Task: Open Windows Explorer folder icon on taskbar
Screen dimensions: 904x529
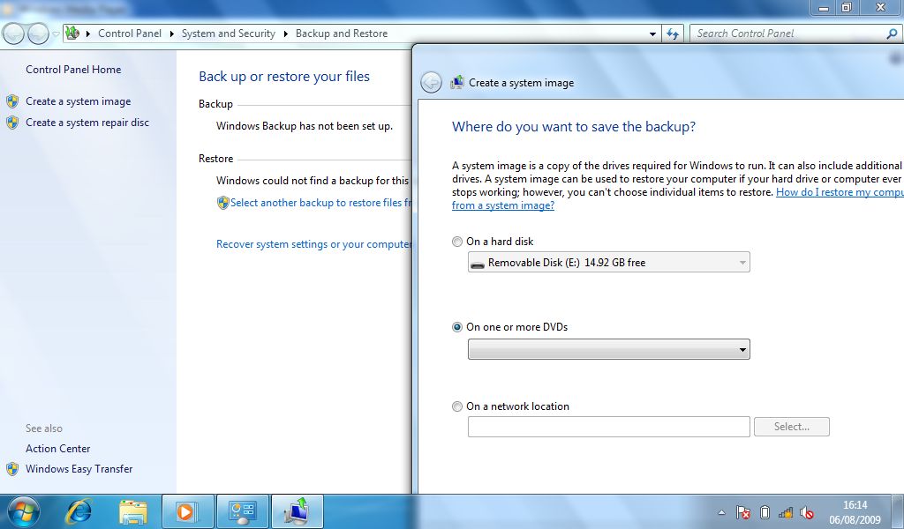Action: click(133, 511)
